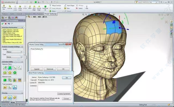Screen dimensions: 174x107
Task: Click Deactivate in nPower License Utility
Action: [50, 69]
